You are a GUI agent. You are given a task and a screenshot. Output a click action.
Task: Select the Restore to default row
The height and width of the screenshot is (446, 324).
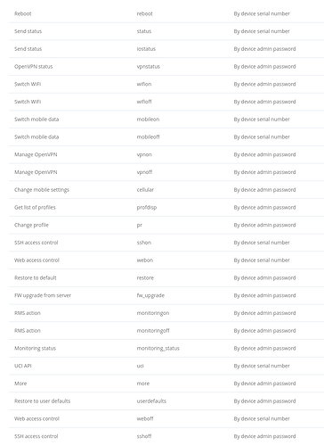click(x=166, y=278)
